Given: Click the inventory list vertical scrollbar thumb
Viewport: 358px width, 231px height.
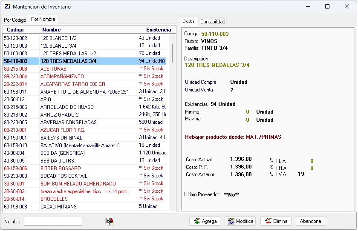Looking at the screenshot, I should coord(172,53).
